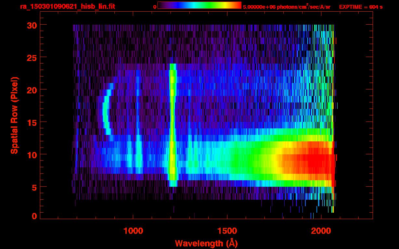Image resolution: width=399 pixels, height=249 pixels.
Task: Click the y-axis tick label 5
Action: click(x=34, y=187)
